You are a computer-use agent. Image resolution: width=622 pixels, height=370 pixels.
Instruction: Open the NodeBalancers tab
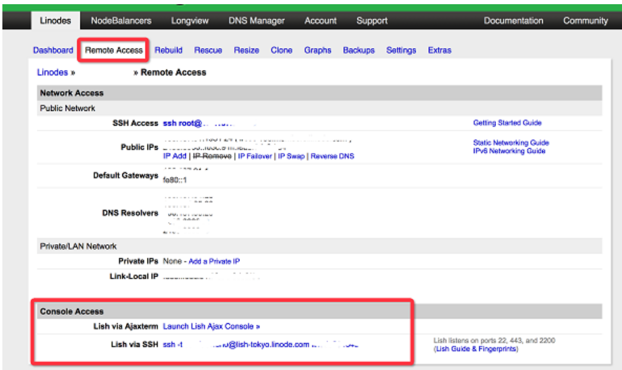pyautogui.click(x=121, y=20)
